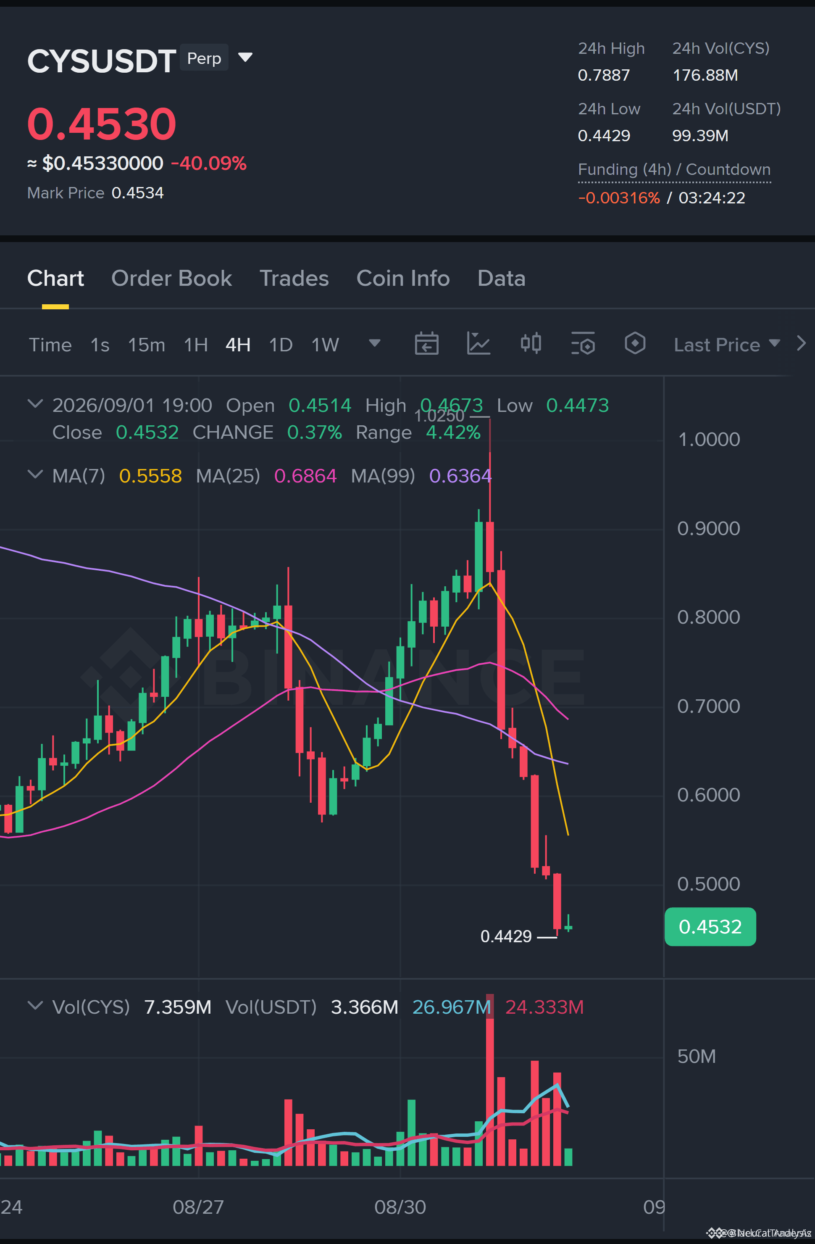Screen dimensions: 815x1244
Task: Open the Last Price dropdown
Action: tap(727, 345)
